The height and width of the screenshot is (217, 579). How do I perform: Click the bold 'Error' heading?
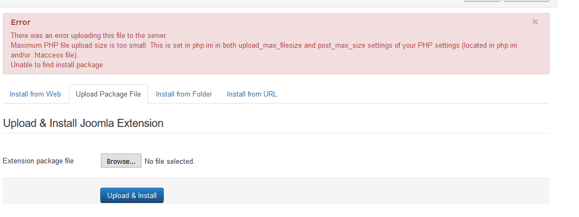coord(21,22)
